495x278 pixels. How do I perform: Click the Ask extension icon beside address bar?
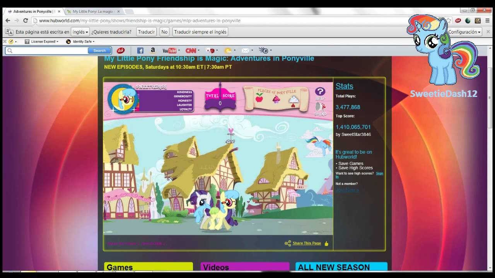(458, 20)
